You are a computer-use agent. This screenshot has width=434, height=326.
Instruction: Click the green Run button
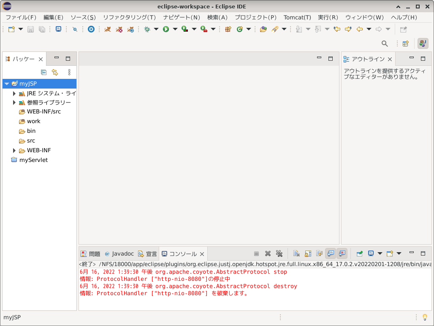point(166,29)
